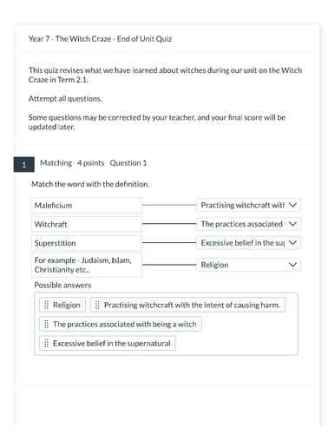Click the Excessive belief in the supernatural chip
The height and width of the screenshot is (434, 335).
point(108,343)
